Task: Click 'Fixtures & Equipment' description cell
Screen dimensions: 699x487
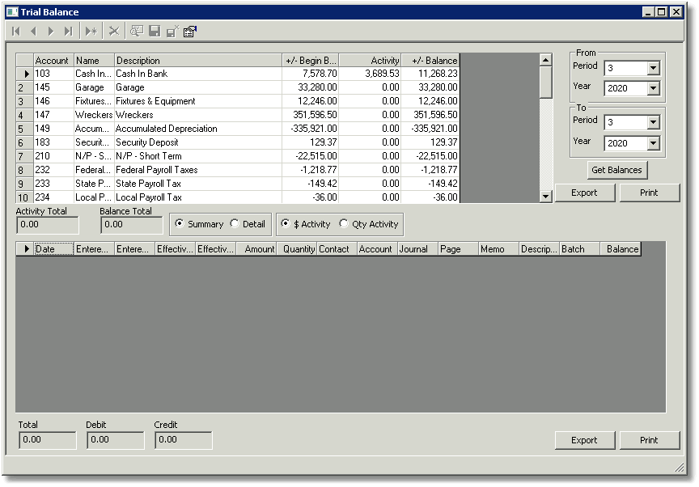Action: [198, 101]
